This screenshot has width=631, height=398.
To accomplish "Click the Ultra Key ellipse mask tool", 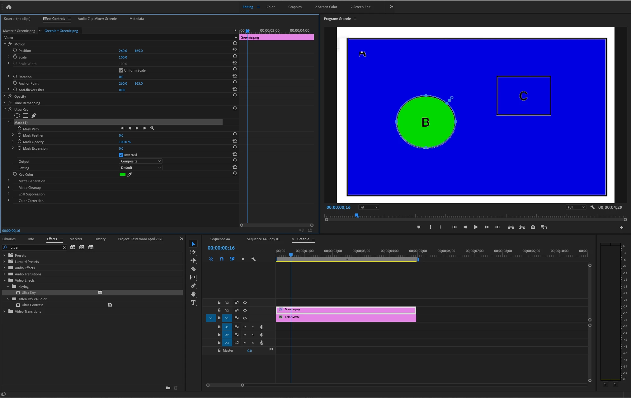I will point(17,115).
